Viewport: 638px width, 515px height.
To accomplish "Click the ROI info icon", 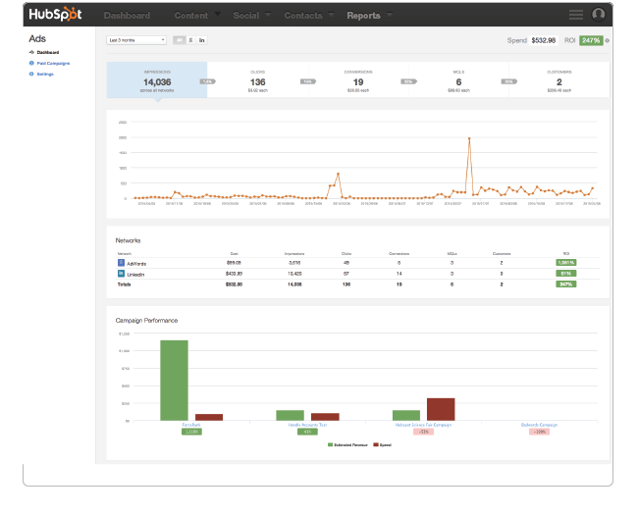I will pos(608,40).
